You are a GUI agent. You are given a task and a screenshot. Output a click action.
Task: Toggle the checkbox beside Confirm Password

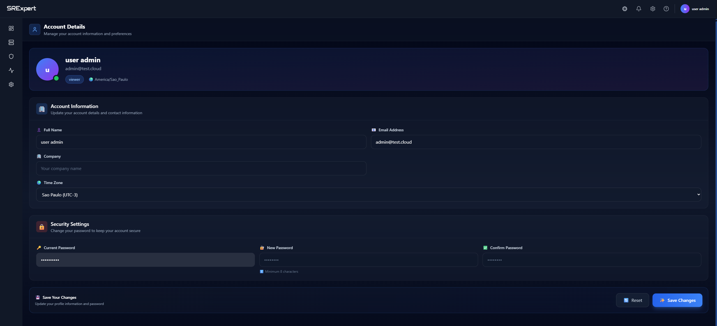[x=485, y=248]
